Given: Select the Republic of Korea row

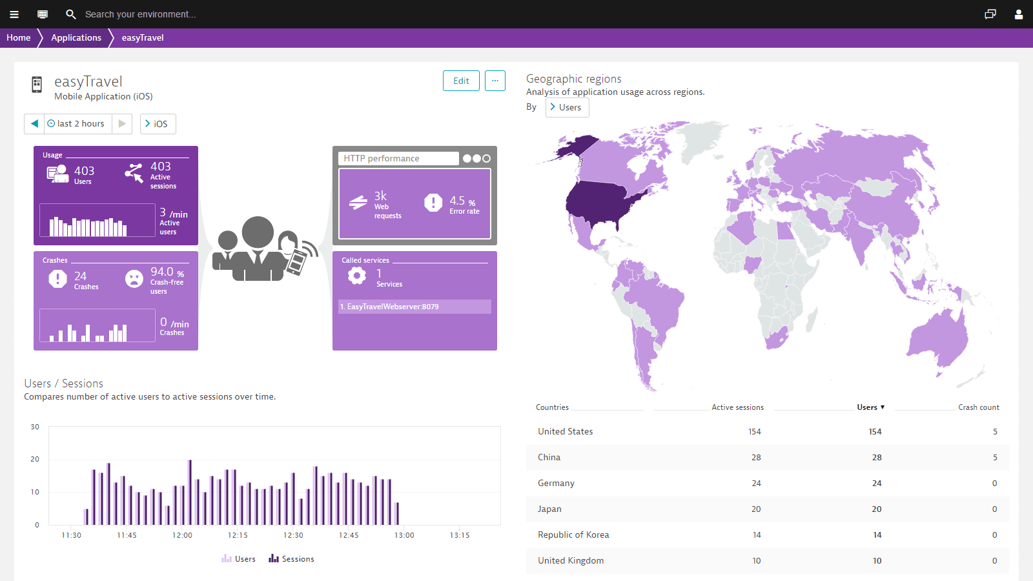Looking at the screenshot, I should coord(768,535).
